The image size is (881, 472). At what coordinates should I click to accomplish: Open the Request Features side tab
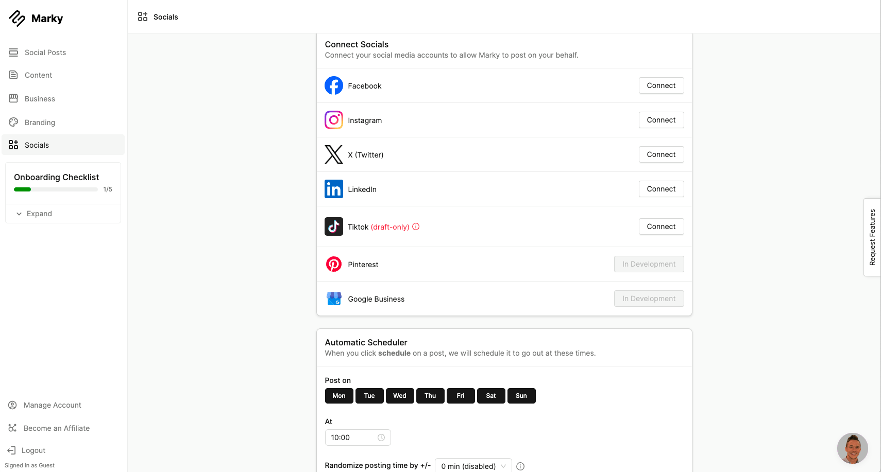point(872,237)
